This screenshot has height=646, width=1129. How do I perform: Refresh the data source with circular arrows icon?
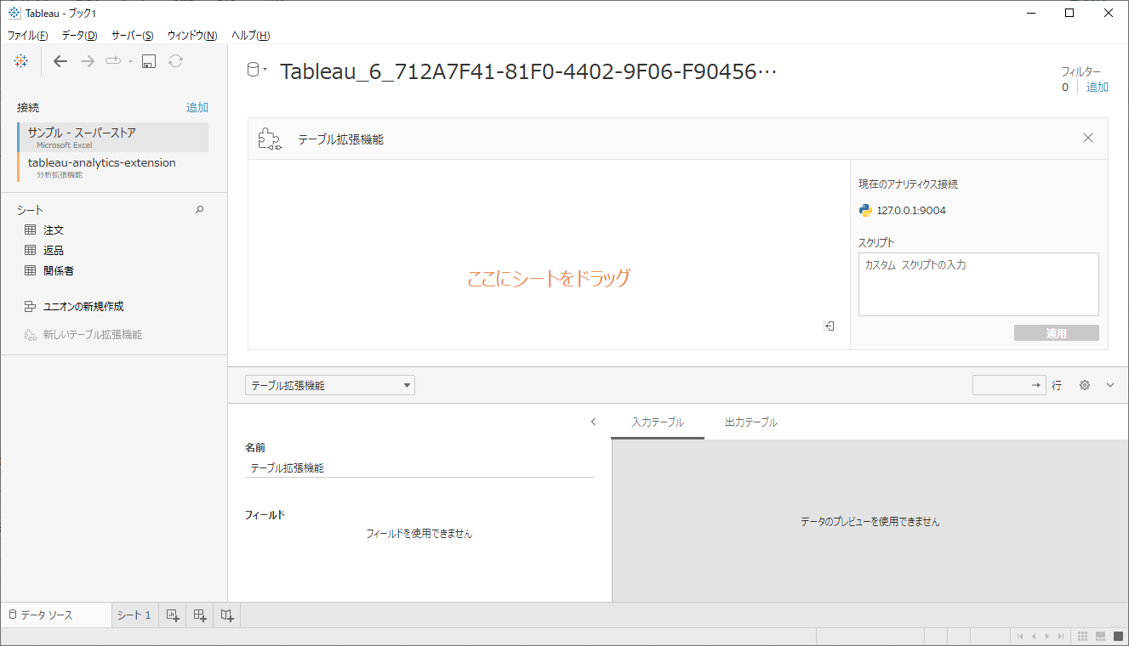tap(175, 61)
